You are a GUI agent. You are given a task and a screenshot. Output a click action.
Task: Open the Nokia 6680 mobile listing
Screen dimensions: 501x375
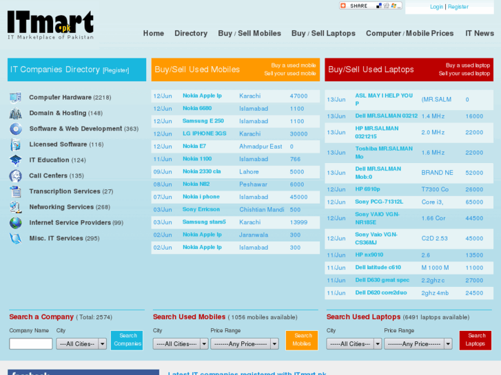tap(197, 108)
